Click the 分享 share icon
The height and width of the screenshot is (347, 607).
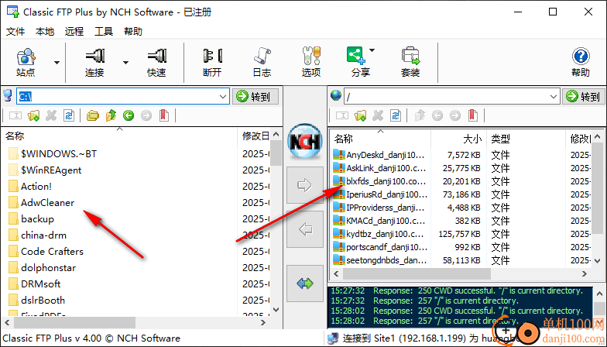[x=360, y=62]
